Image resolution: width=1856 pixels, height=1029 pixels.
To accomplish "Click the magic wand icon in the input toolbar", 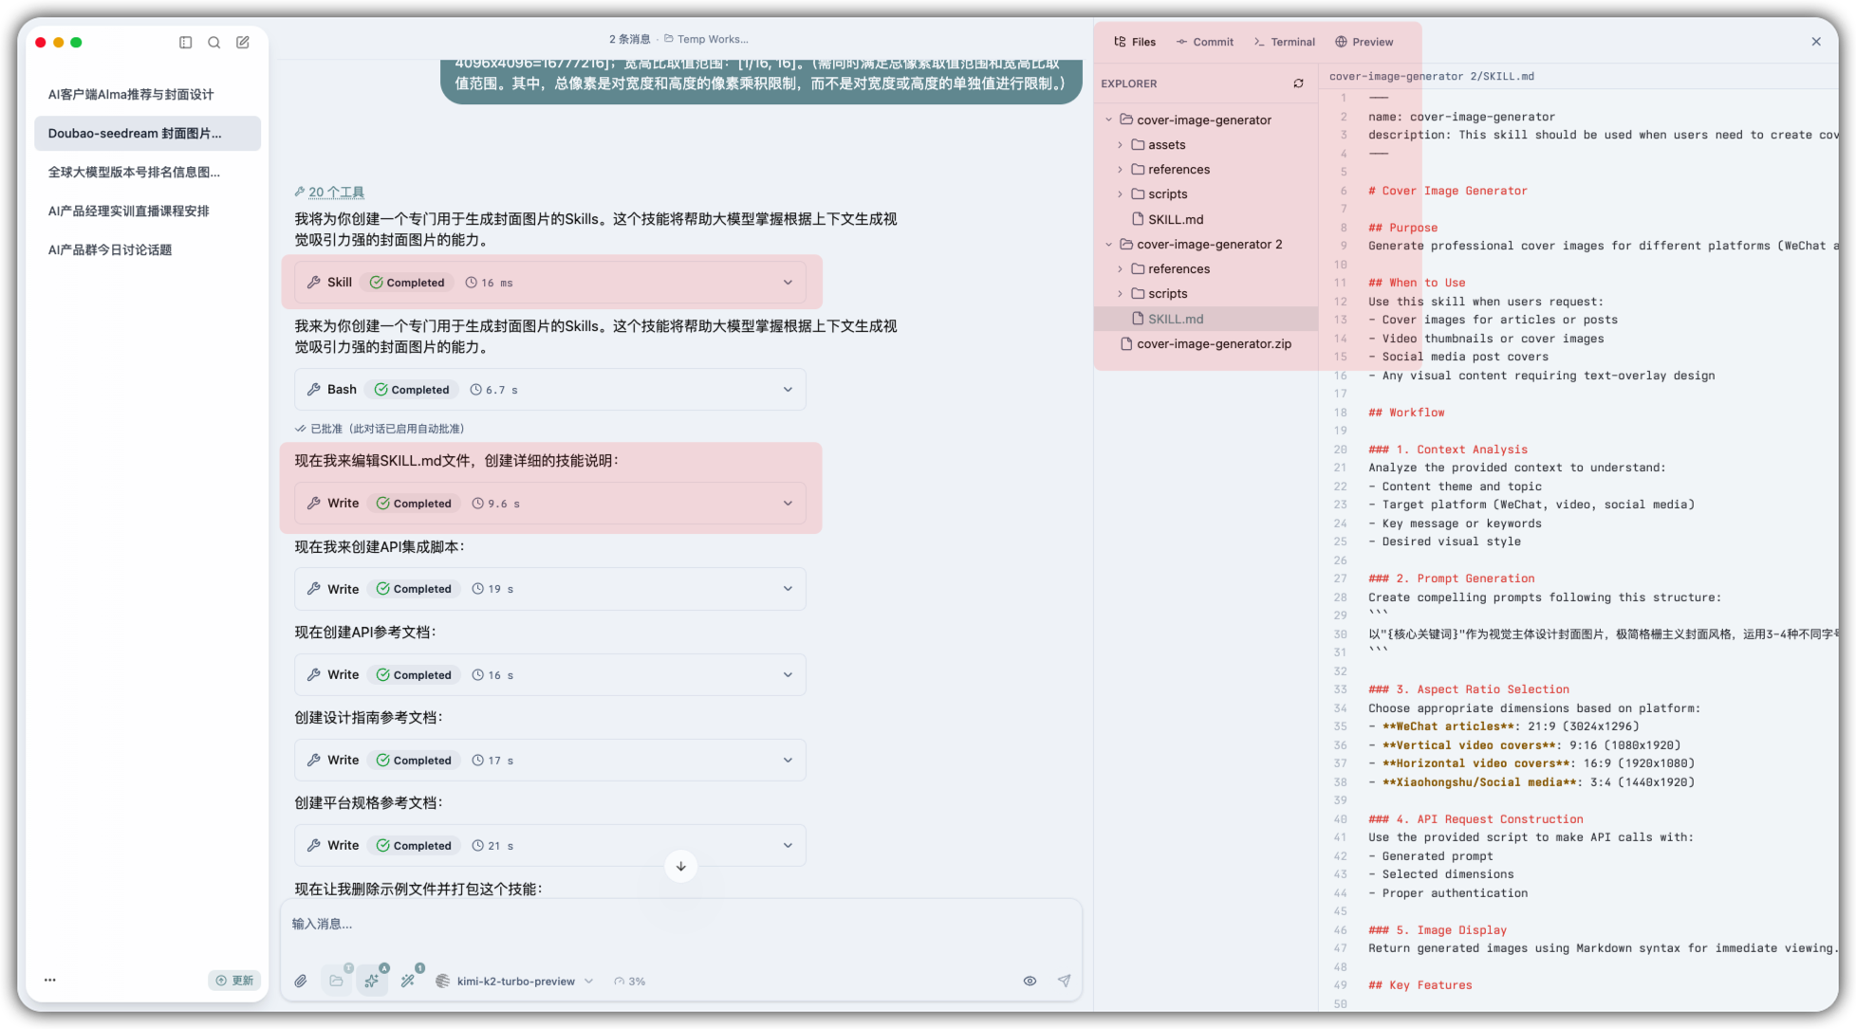I will [408, 981].
